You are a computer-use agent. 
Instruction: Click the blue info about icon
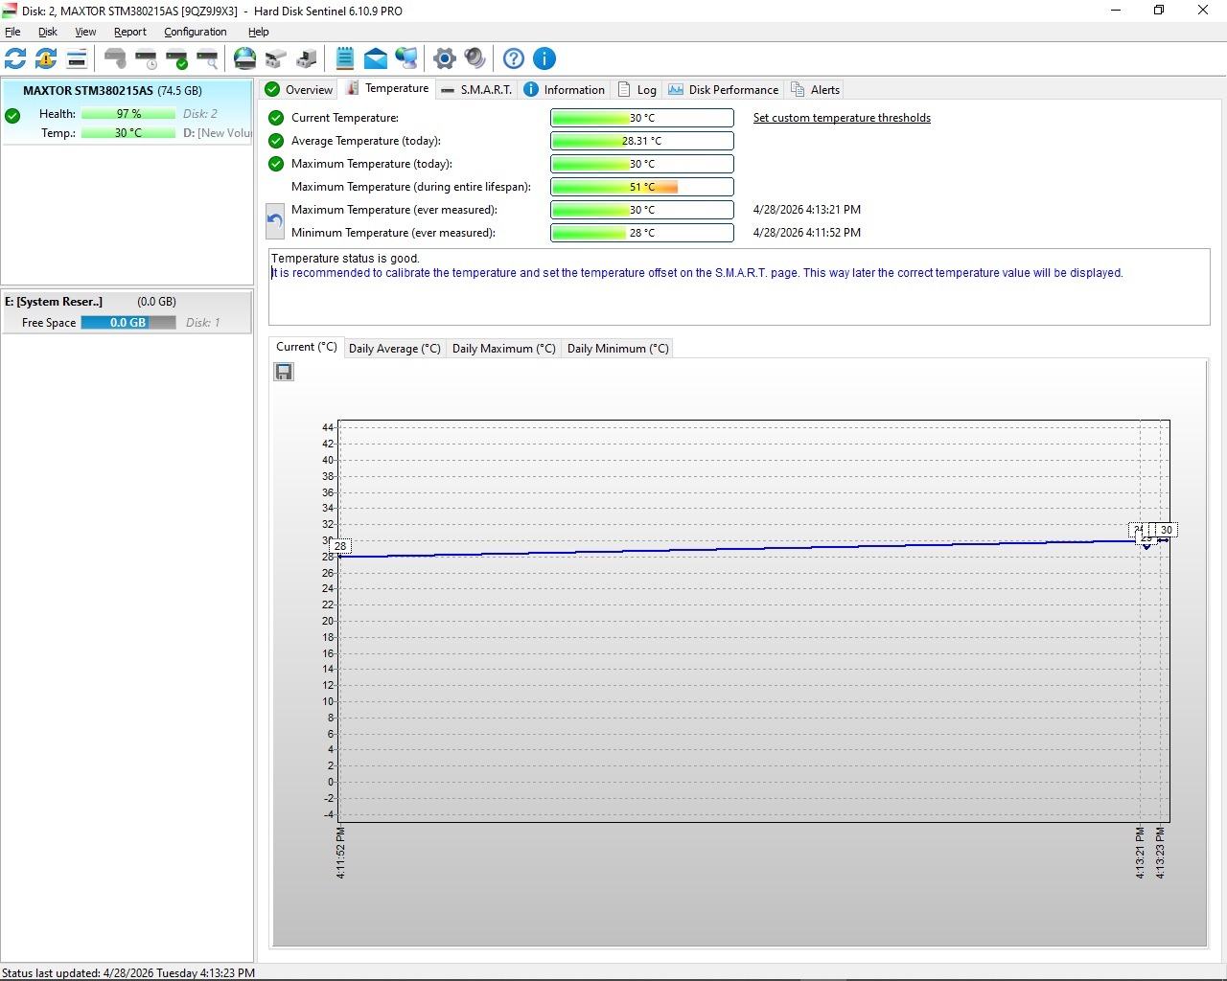[x=544, y=58]
